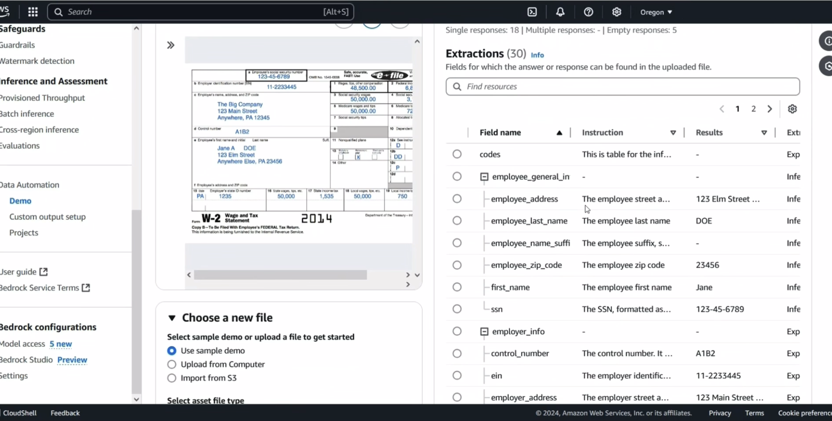832x421 pixels.
Task: Focus the Find resources search field
Action: point(623,87)
